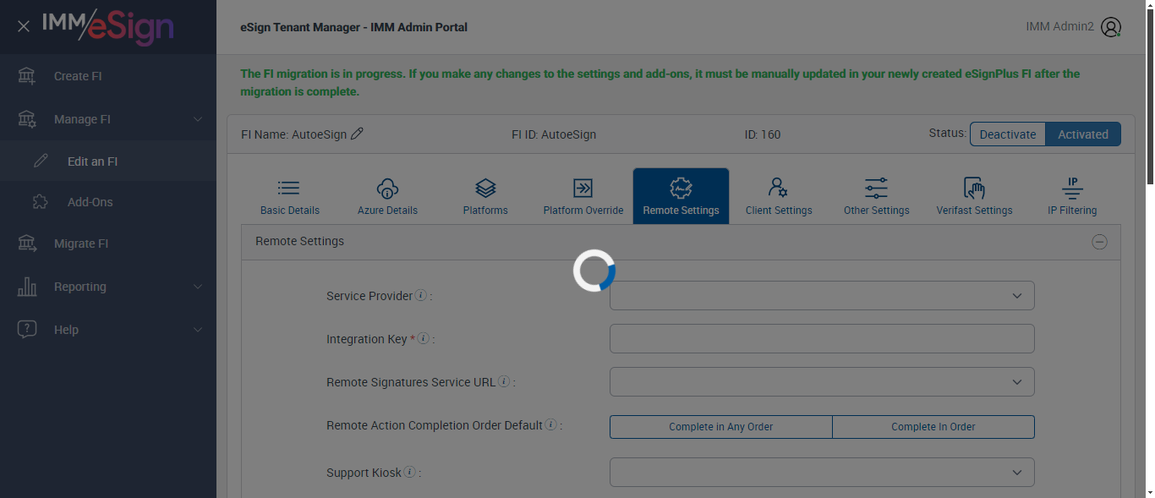Click the Manage FI bank gear icon
Screen dimensions: 1155x498
(x=27, y=119)
